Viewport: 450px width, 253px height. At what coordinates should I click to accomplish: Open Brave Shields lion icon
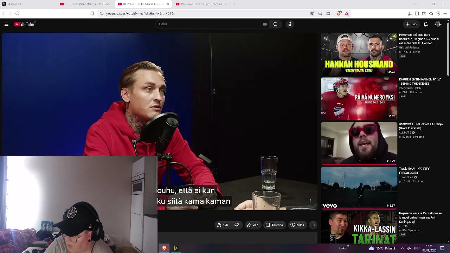[339, 13]
